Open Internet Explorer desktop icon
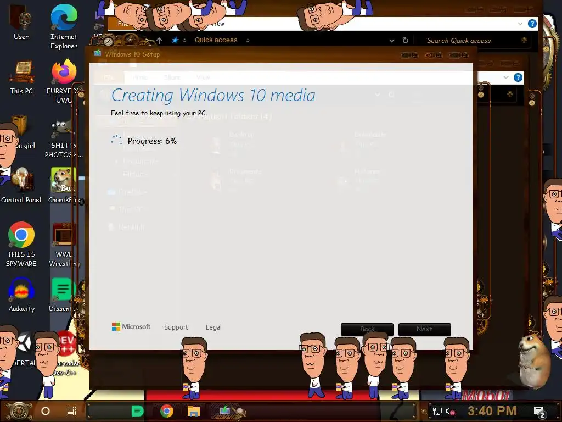562x422 pixels. 64,27
